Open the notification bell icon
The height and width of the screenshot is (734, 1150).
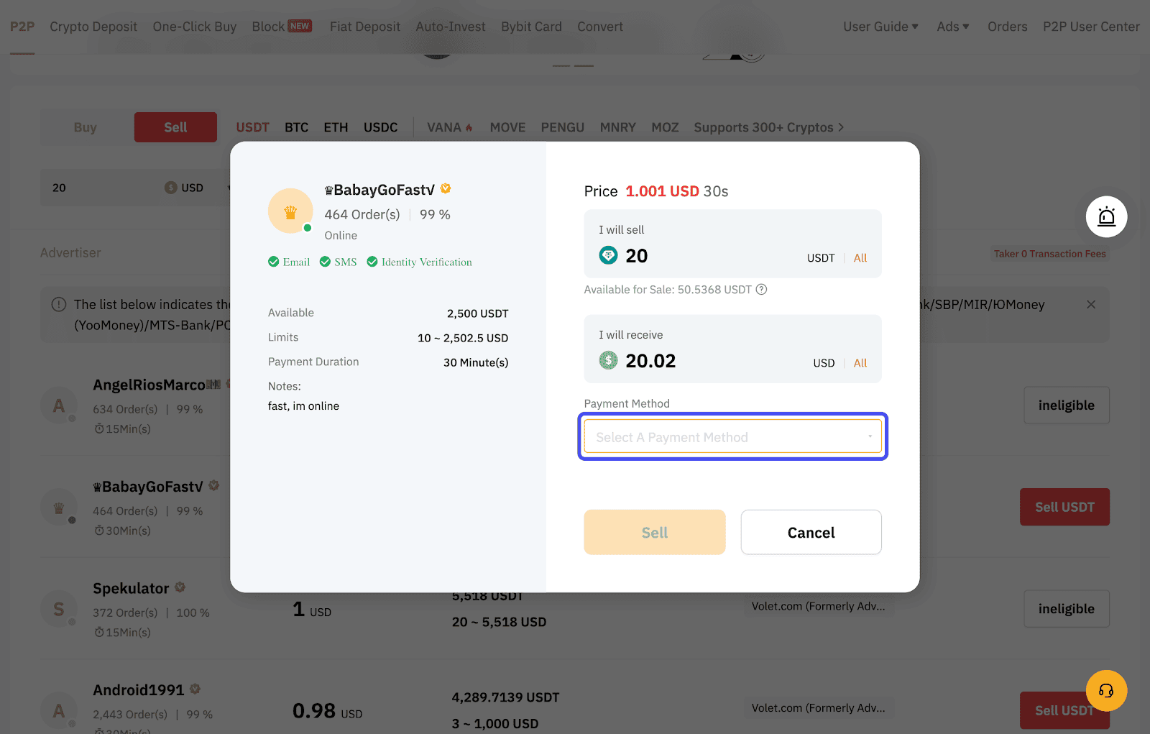pos(1106,216)
